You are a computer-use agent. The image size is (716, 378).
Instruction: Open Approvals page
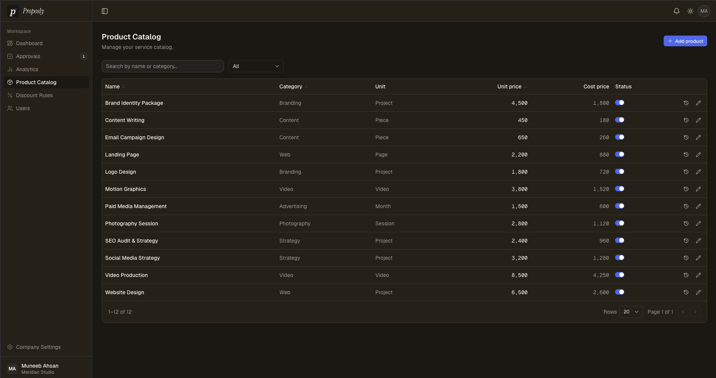click(46, 56)
